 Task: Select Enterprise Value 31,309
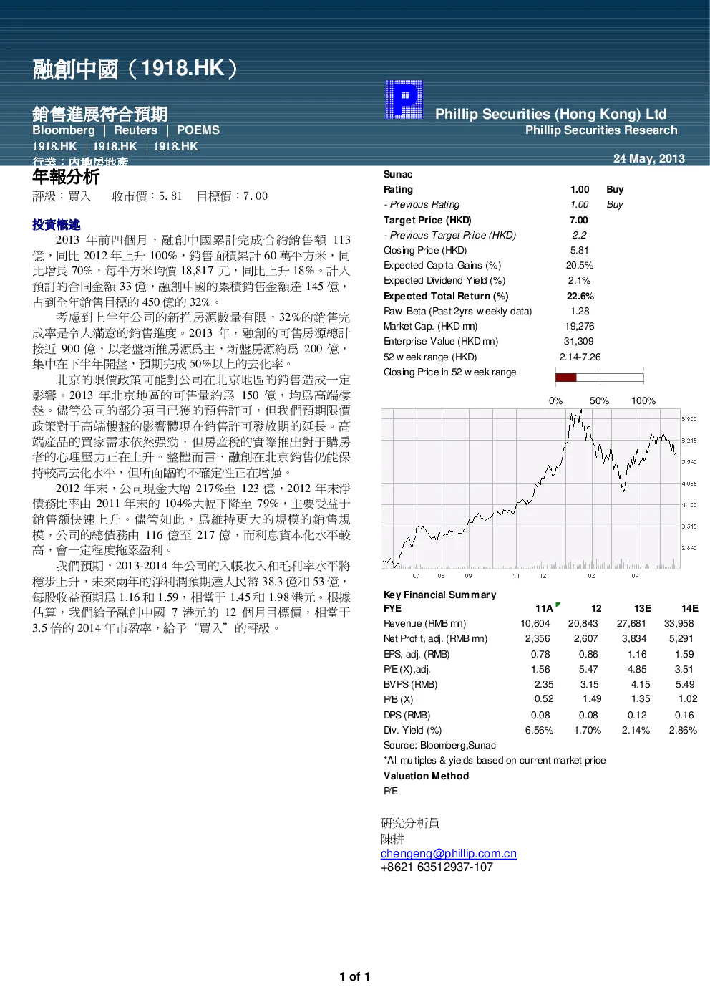(x=579, y=342)
